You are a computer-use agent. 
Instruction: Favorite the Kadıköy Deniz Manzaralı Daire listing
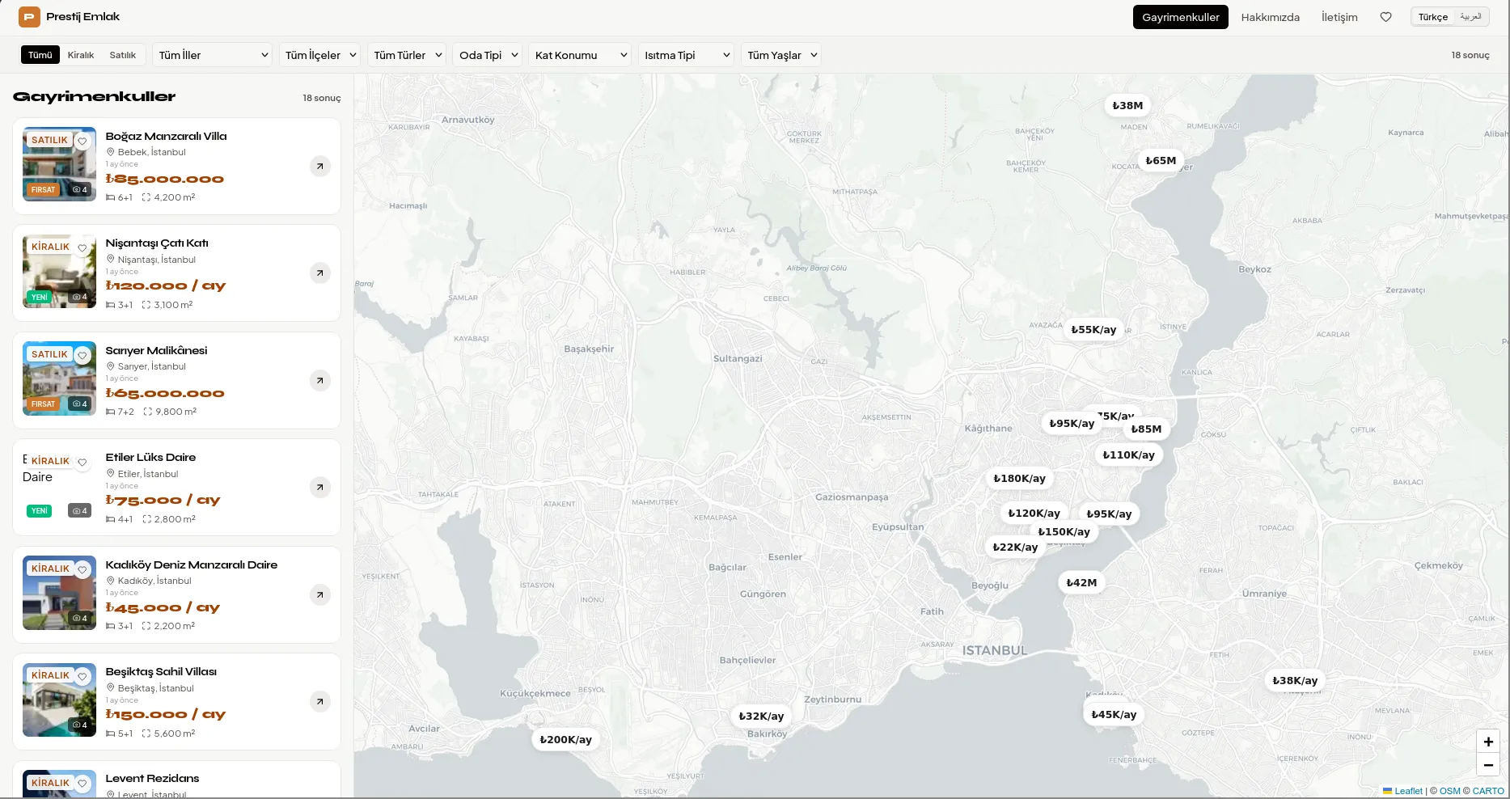click(82, 569)
